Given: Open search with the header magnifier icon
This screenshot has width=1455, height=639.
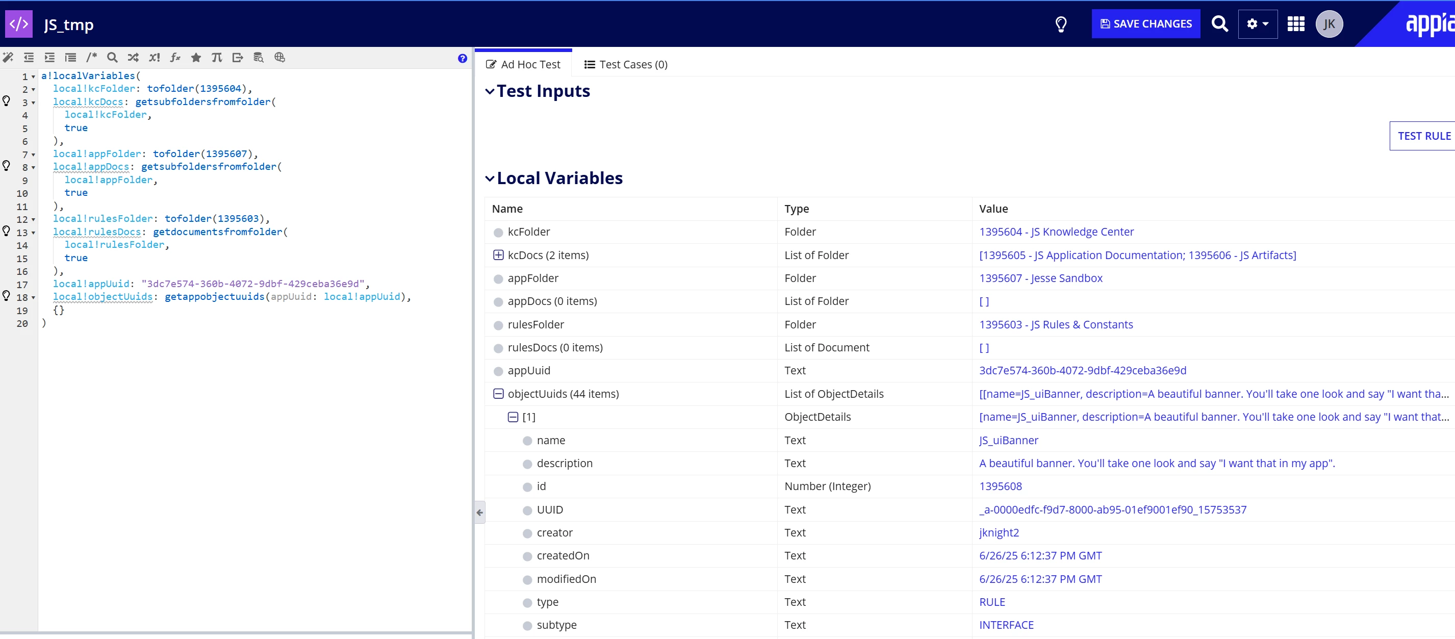Looking at the screenshot, I should (1220, 24).
